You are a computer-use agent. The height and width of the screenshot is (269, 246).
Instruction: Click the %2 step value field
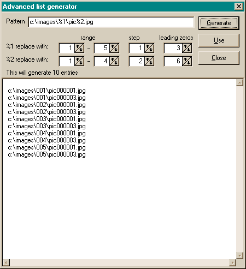(137, 61)
